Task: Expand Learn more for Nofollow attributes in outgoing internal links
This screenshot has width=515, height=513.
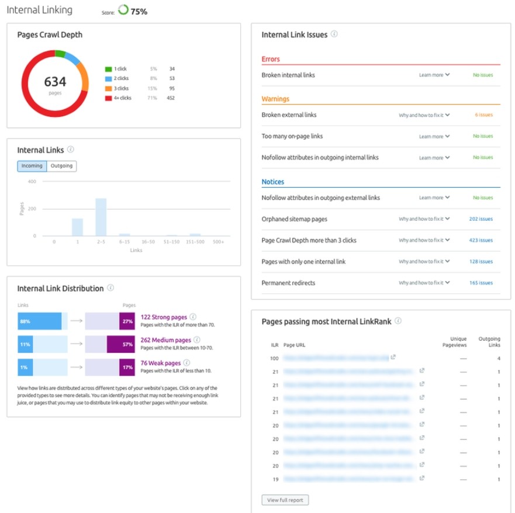Action: (x=434, y=158)
